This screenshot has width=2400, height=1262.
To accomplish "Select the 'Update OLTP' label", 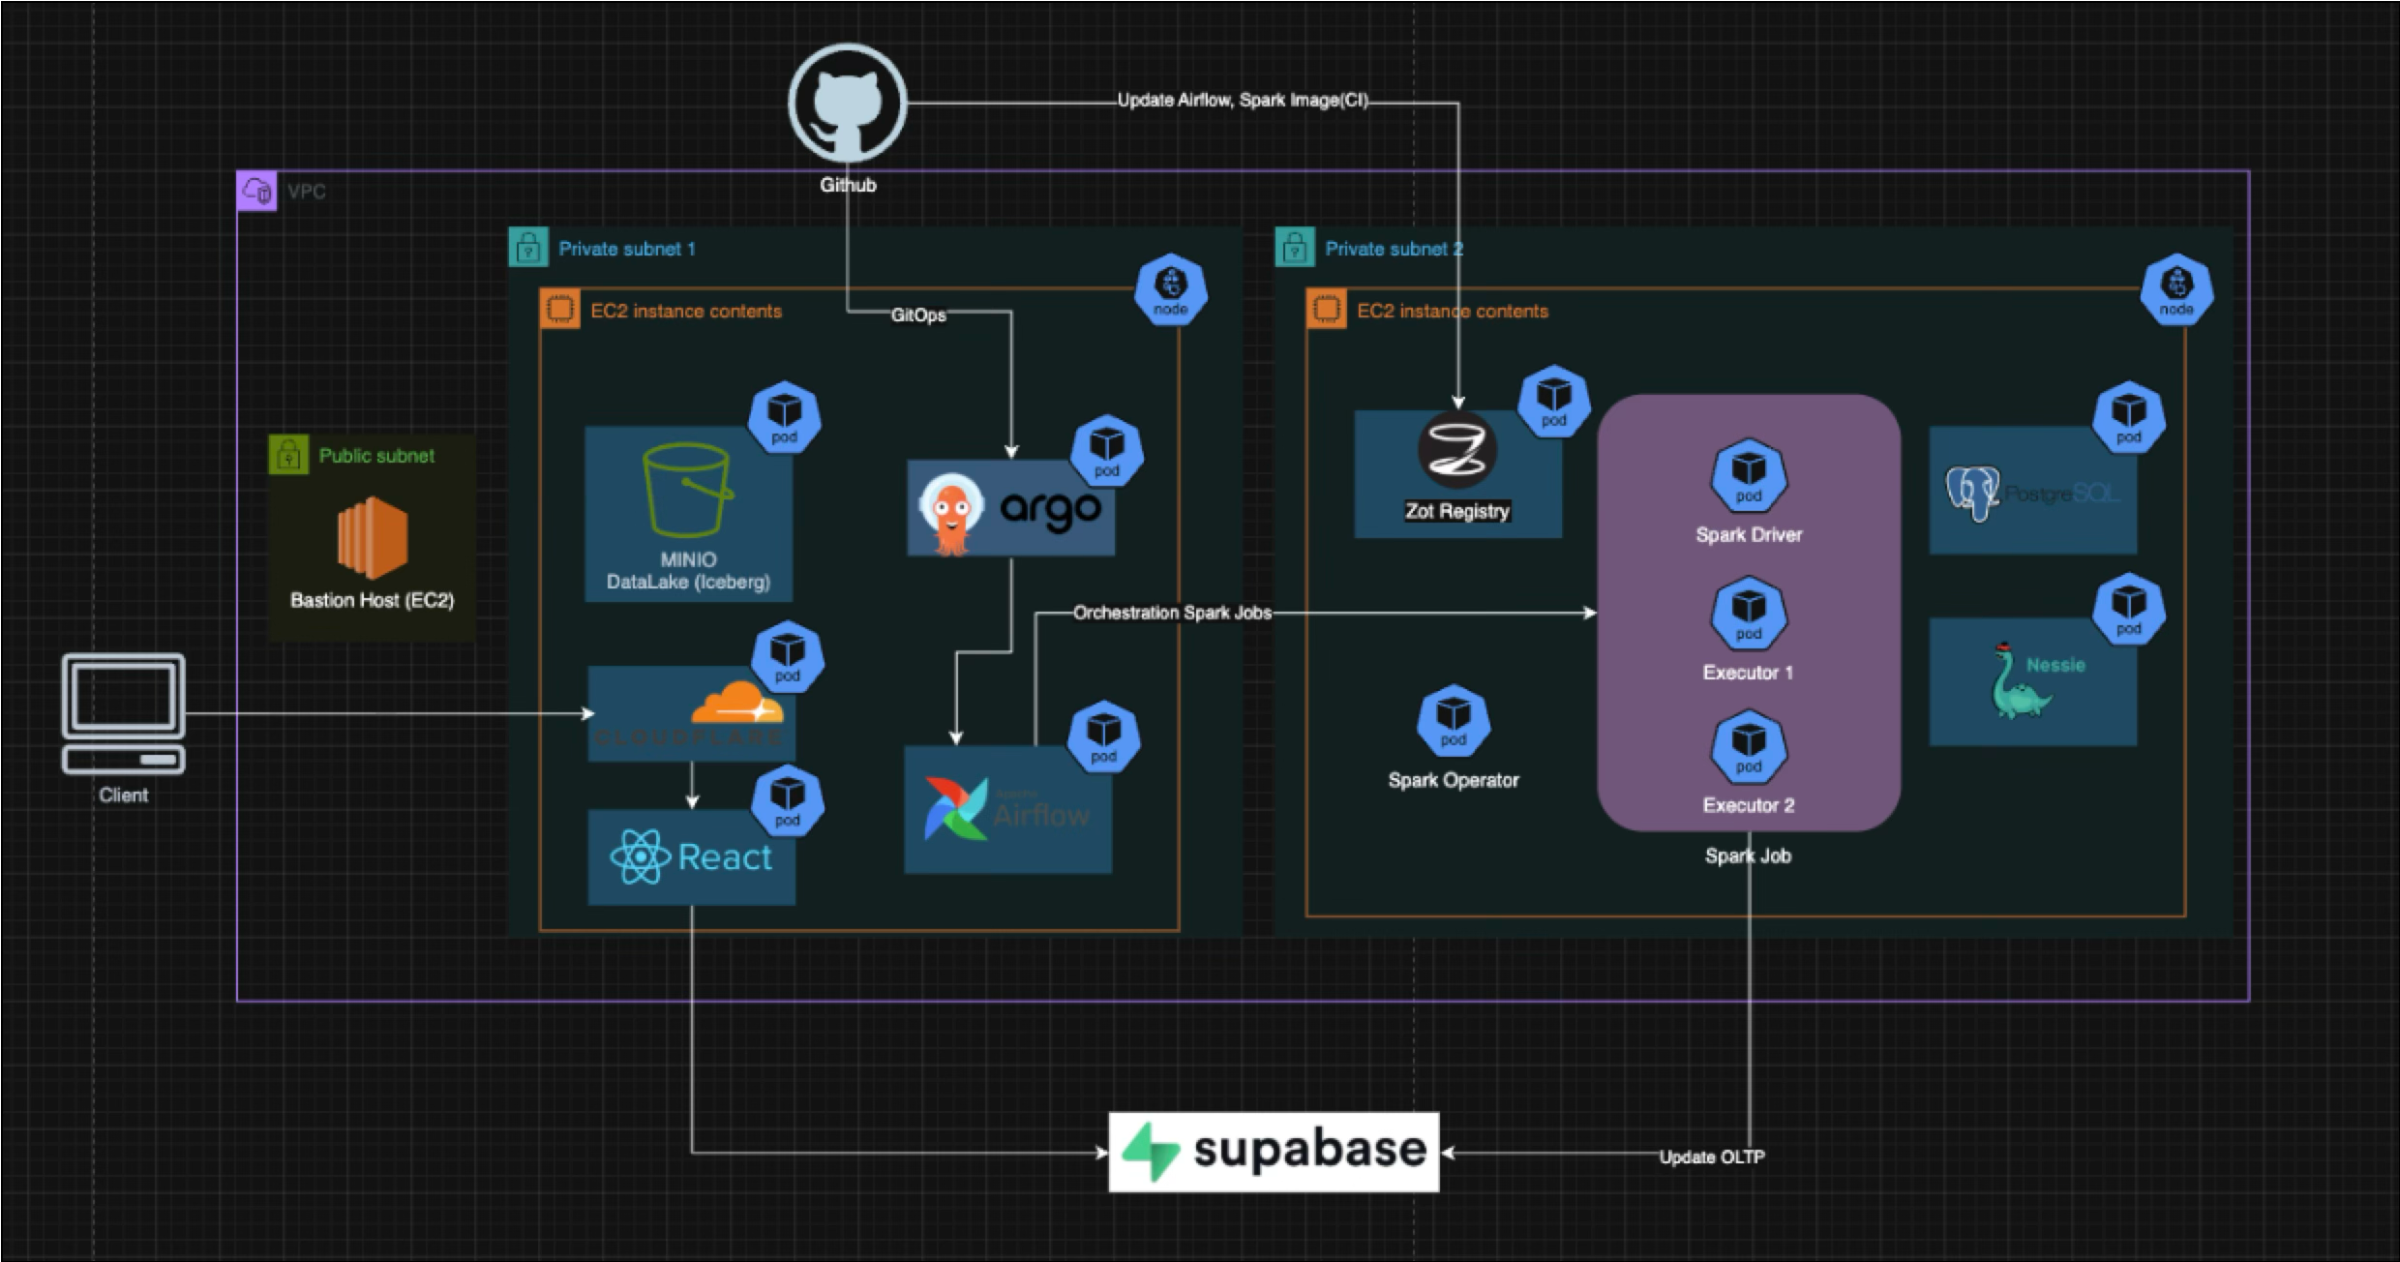I will pos(1712,1157).
